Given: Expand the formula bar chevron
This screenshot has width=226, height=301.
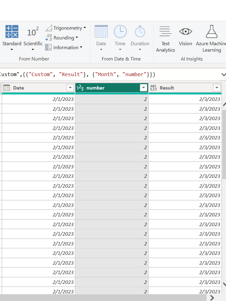Looking at the screenshot, I should tap(224, 75).
